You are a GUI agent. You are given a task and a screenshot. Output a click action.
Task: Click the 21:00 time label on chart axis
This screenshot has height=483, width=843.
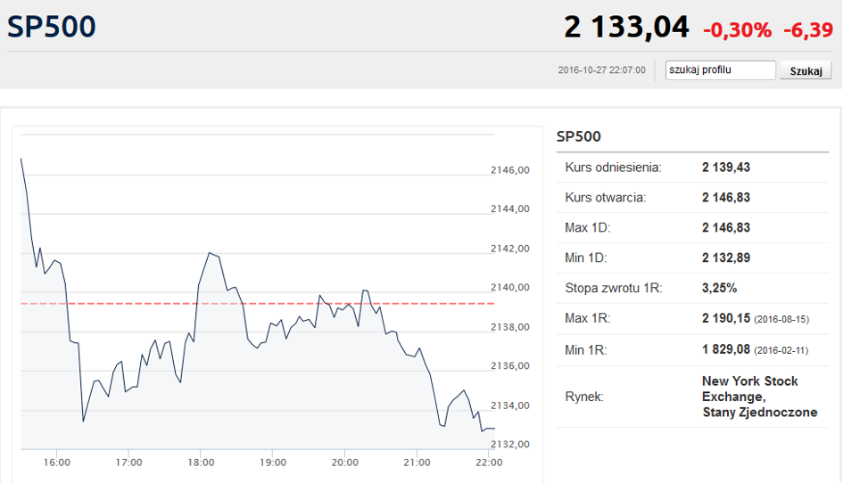click(417, 463)
